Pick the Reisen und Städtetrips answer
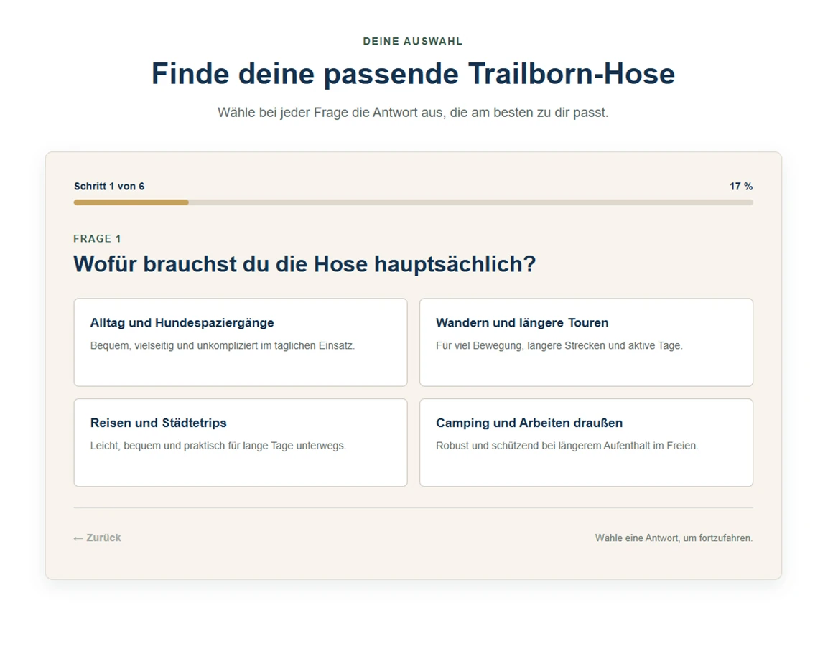Image resolution: width=833 pixels, height=646 pixels. tap(241, 442)
